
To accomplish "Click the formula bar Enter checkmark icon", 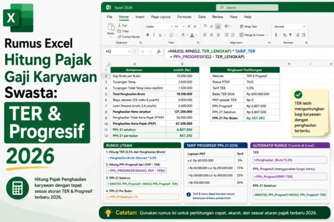I will (150, 51).
